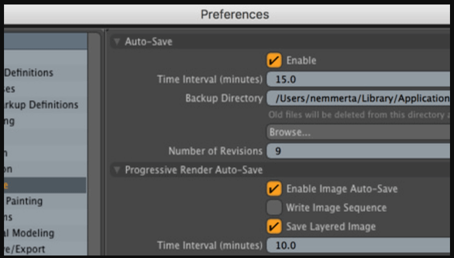Uncheck Enable Image Auto-Save

pos(274,189)
